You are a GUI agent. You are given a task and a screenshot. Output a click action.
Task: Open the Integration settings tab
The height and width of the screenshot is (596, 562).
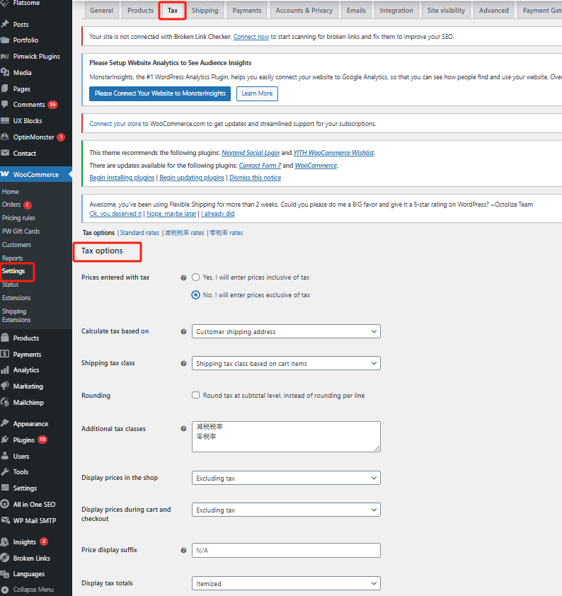pyautogui.click(x=396, y=10)
